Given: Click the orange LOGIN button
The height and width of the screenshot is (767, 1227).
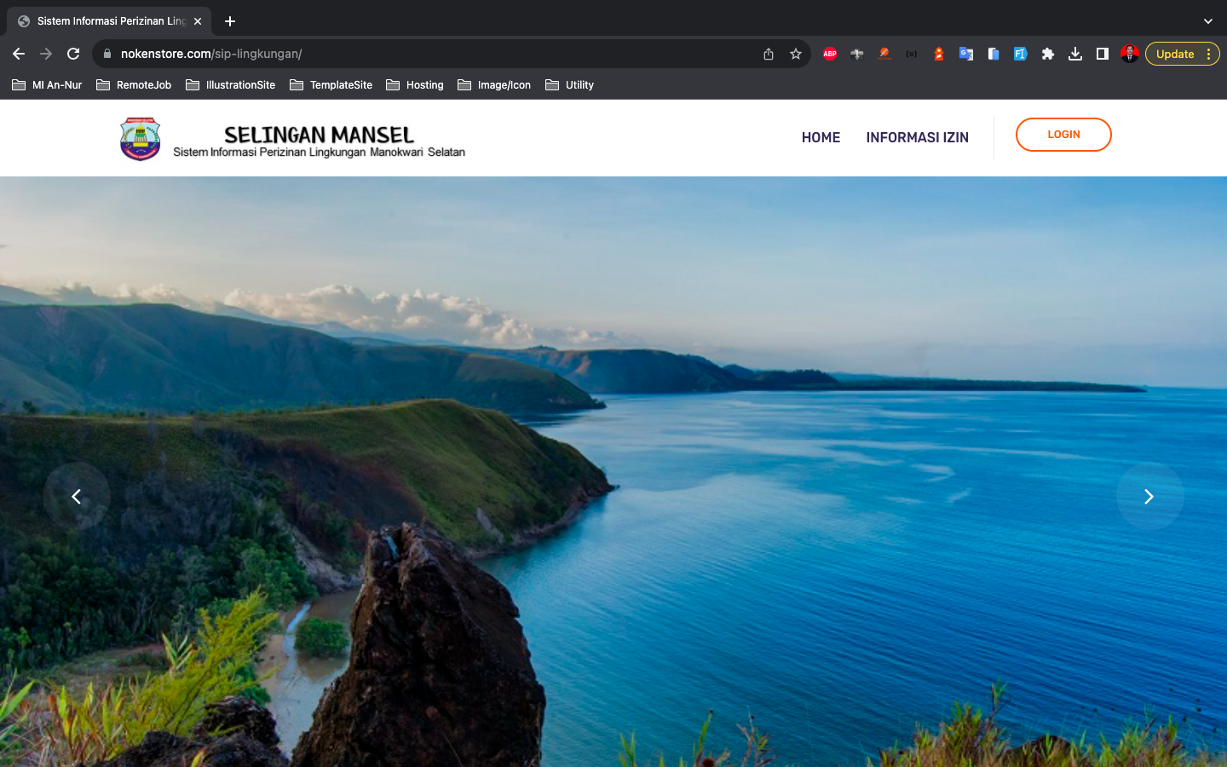Looking at the screenshot, I should [x=1063, y=135].
